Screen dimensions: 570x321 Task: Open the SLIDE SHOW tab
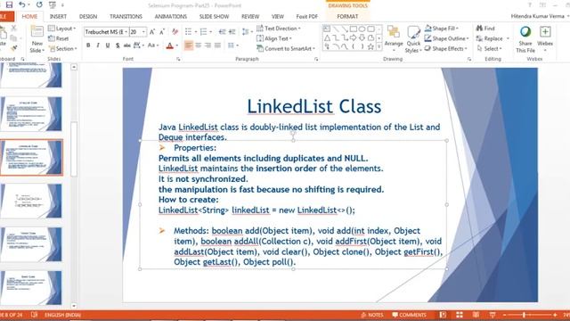click(214, 16)
